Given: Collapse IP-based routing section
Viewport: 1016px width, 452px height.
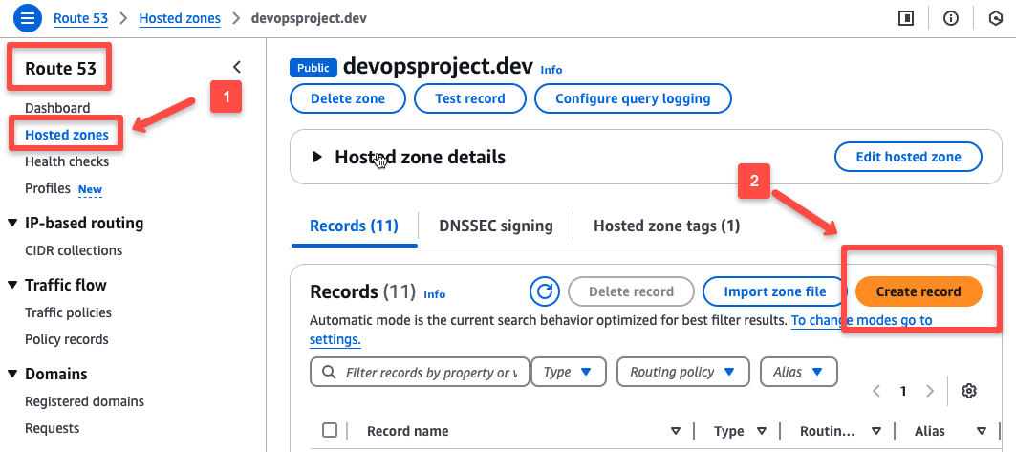Looking at the screenshot, I should point(12,224).
